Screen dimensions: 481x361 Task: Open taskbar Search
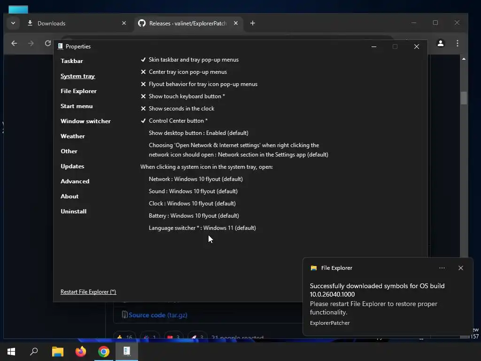(34, 352)
